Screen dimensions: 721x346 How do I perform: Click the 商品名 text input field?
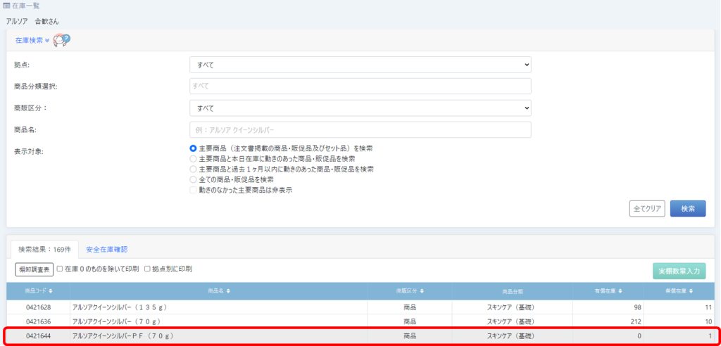[x=360, y=130]
